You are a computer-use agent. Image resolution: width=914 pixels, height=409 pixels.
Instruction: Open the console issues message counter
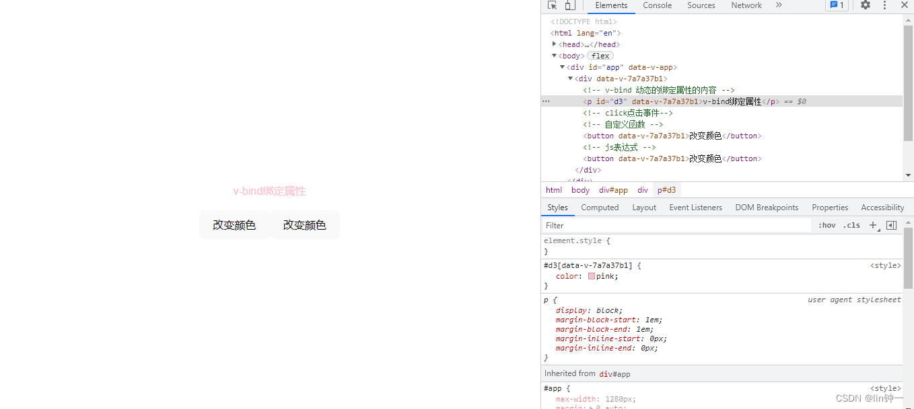point(837,5)
